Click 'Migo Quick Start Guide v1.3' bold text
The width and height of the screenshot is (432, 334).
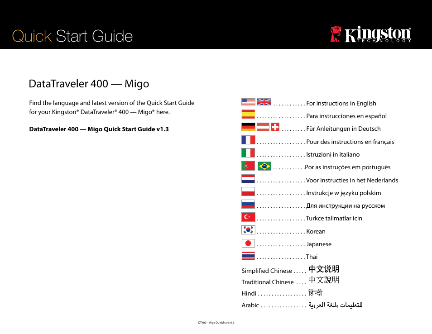coord(128,129)
